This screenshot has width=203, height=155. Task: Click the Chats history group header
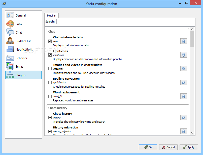58,108
